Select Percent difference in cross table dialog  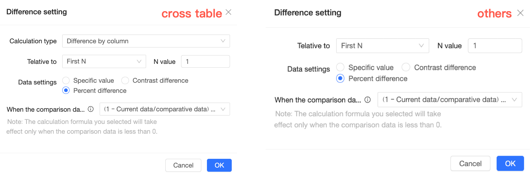click(x=66, y=91)
